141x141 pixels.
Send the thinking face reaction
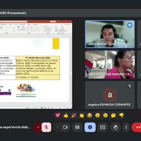(113, 115)
